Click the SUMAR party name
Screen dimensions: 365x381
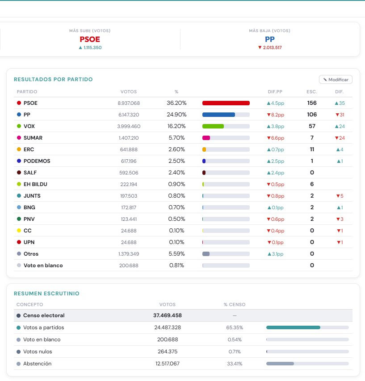33,138
